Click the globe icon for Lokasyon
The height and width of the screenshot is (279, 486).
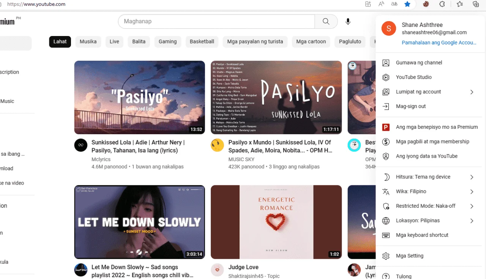386,221
